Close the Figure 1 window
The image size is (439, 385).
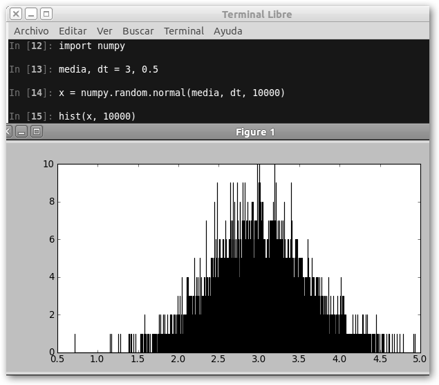(7, 131)
